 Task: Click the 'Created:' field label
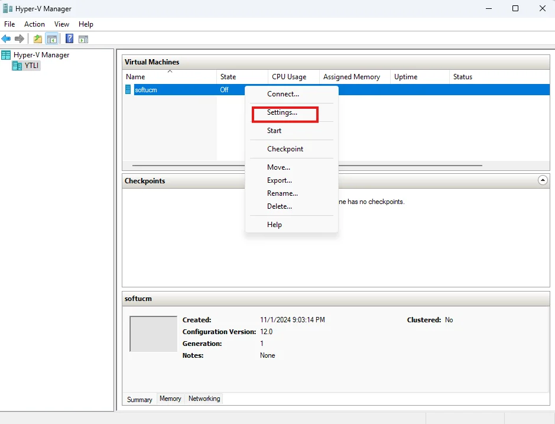coord(197,320)
